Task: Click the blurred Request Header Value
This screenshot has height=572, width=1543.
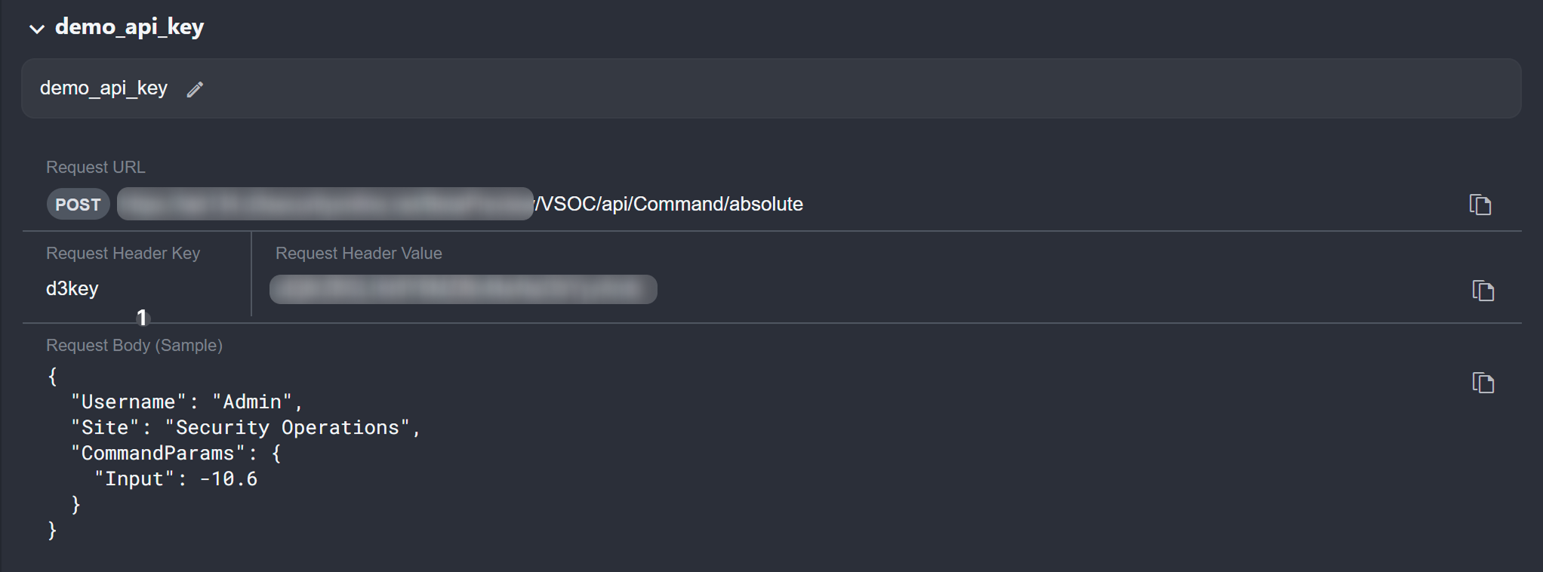Action: tap(463, 289)
